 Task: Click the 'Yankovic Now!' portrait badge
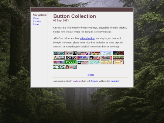(71, 67)
